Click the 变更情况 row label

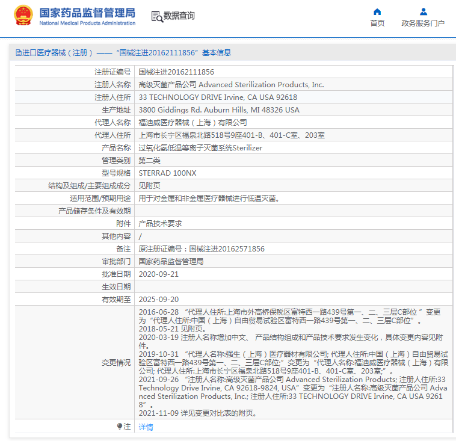point(116,363)
